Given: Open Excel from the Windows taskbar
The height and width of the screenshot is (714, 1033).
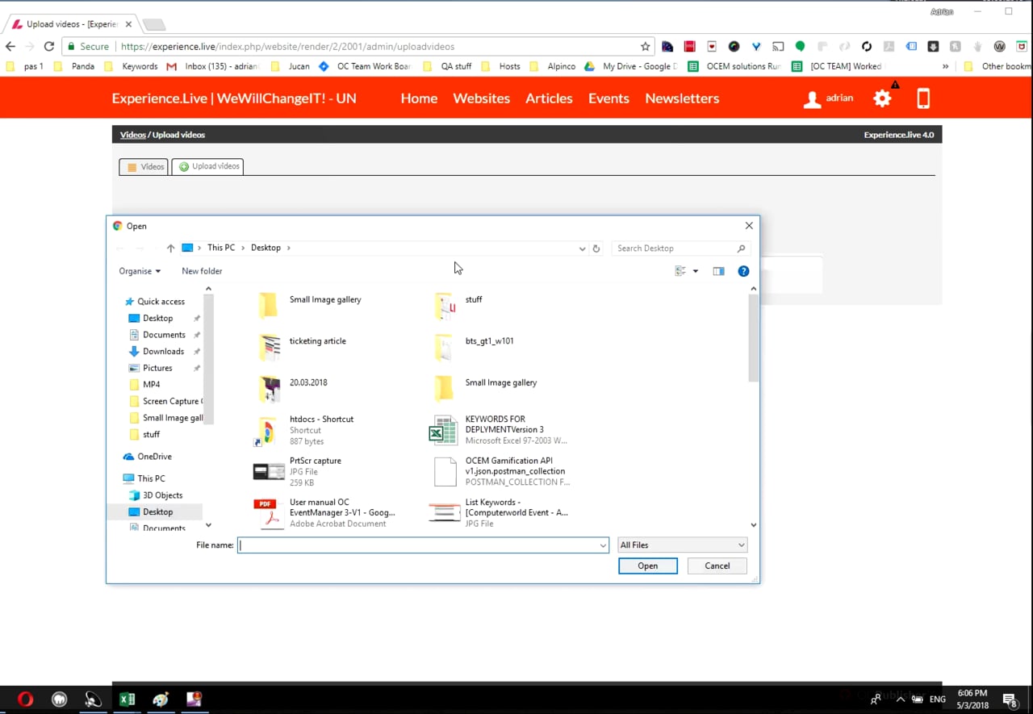Looking at the screenshot, I should pyautogui.click(x=127, y=699).
